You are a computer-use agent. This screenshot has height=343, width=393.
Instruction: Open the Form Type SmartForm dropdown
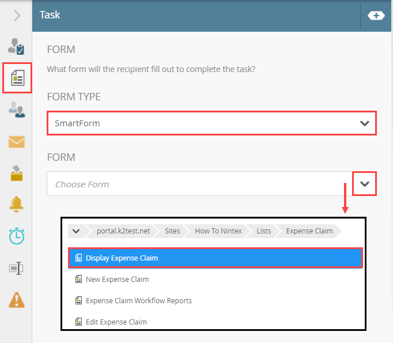coord(211,123)
